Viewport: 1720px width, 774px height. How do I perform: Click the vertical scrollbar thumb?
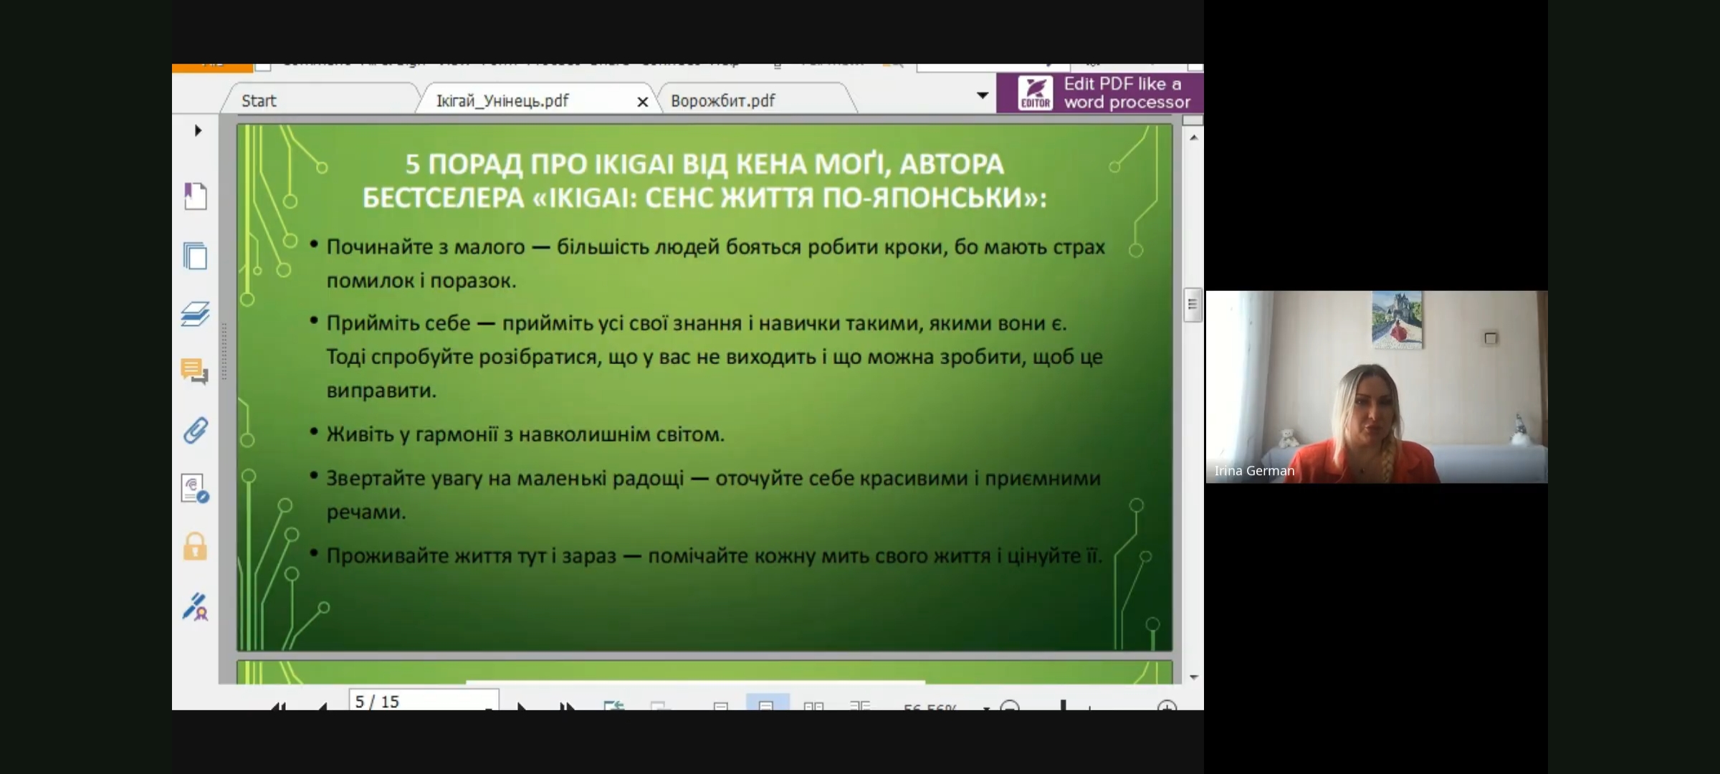pyautogui.click(x=1193, y=305)
